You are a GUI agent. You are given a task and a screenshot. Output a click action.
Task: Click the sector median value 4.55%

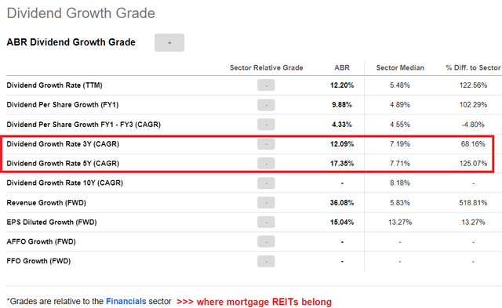tap(400, 125)
